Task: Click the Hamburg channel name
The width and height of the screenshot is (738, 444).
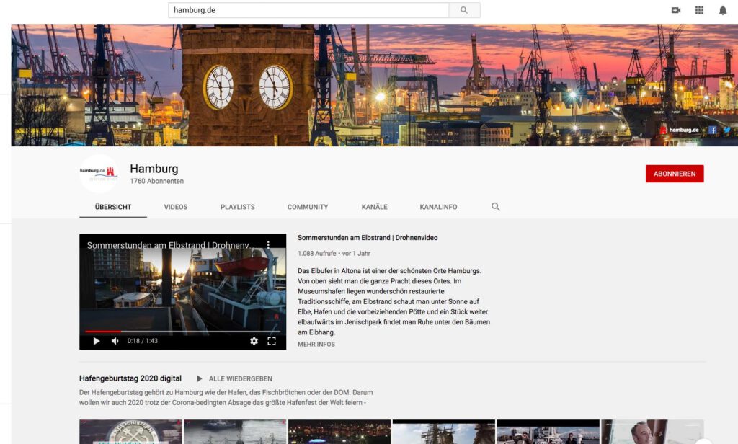Action: [x=154, y=169]
